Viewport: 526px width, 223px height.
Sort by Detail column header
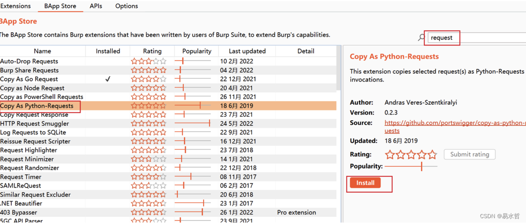tap(306, 51)
